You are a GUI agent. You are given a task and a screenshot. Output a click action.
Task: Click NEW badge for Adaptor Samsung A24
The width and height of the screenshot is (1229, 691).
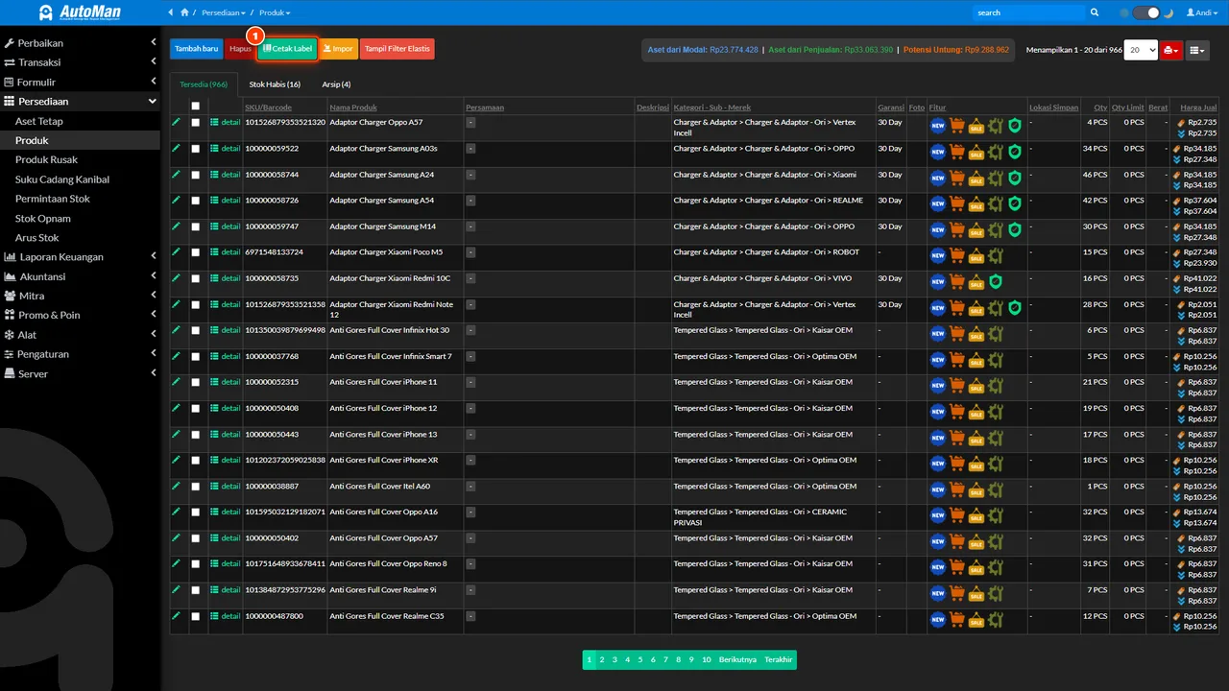tap(938, 178)
